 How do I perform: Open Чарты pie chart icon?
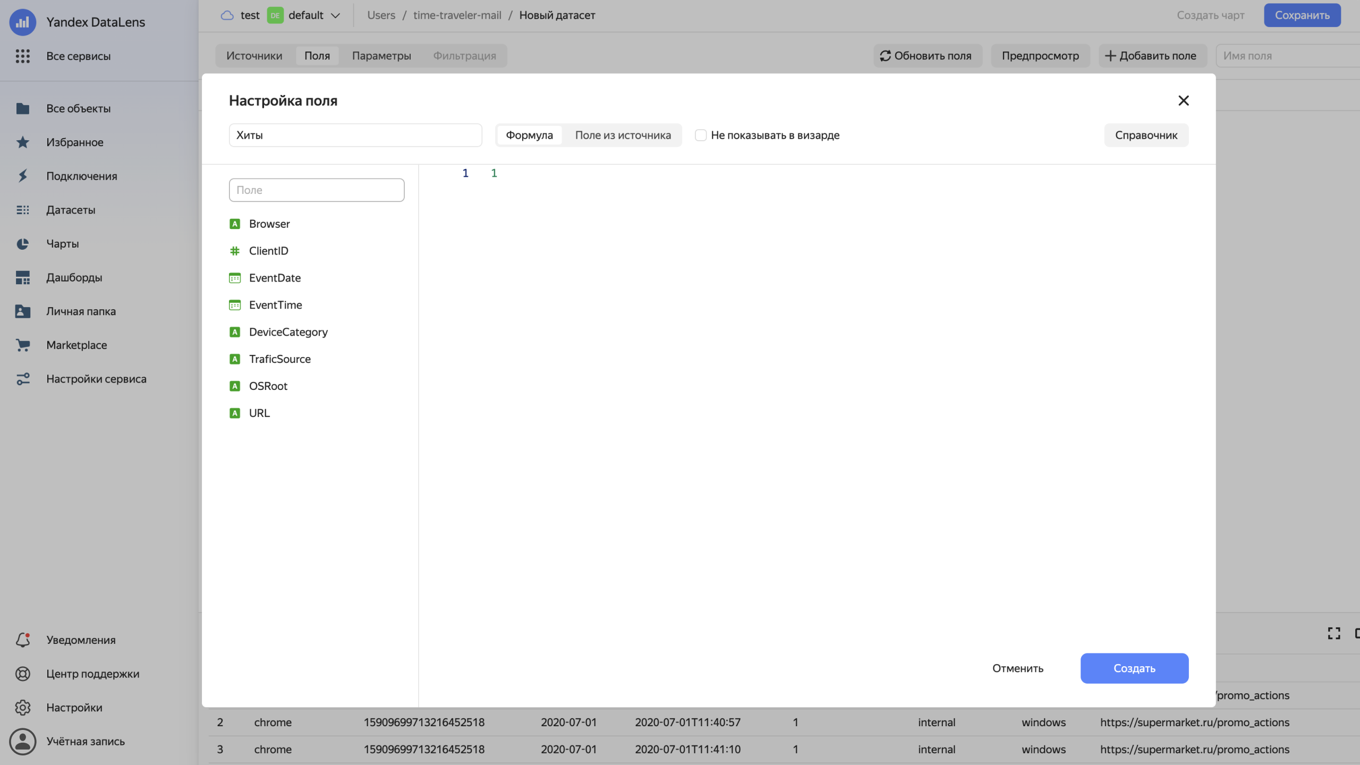click(x=22, y=244)
